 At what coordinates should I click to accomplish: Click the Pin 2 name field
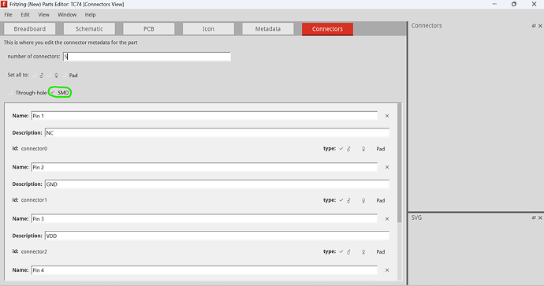204,167
